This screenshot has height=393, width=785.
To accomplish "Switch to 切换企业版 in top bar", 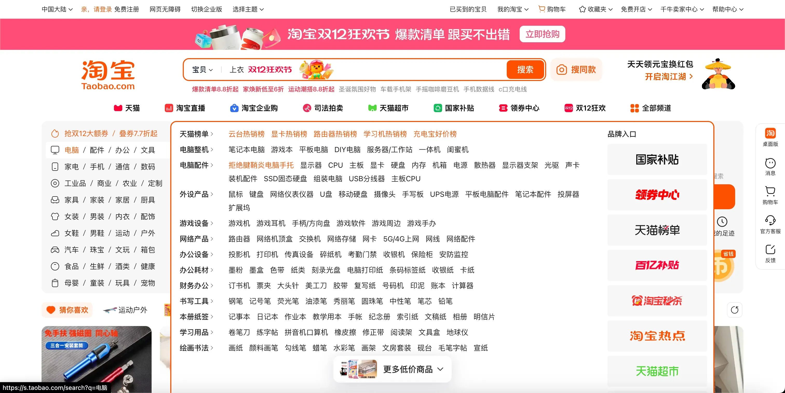I will click(207, 9).
